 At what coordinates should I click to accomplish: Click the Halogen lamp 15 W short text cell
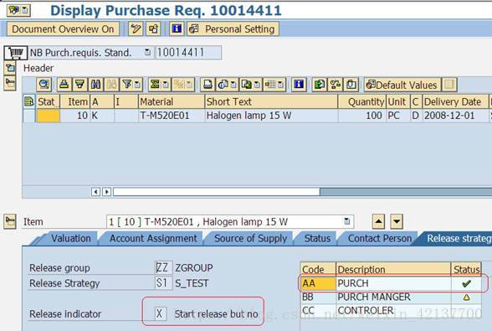271,116
